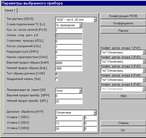Click the second field in the Уставка 2 row
The height and width of the screenshot is (138, 146).
pyautogui.click(x=91, y=123)
